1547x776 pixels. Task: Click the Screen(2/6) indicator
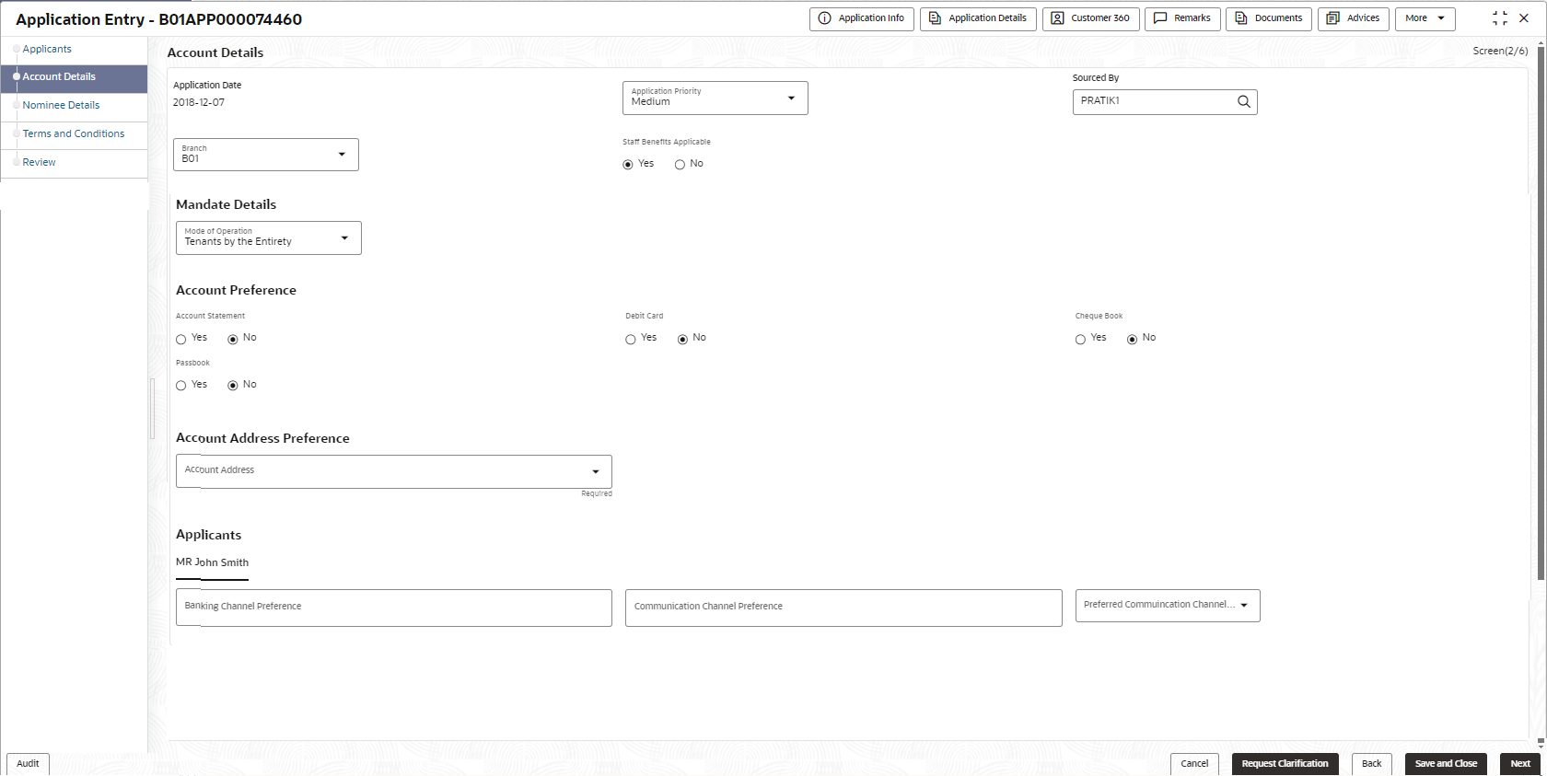pyautogui.click(x=1500, y=51)
